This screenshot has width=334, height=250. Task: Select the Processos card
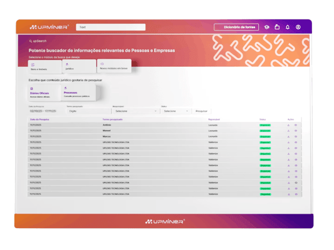pos(78,92)
